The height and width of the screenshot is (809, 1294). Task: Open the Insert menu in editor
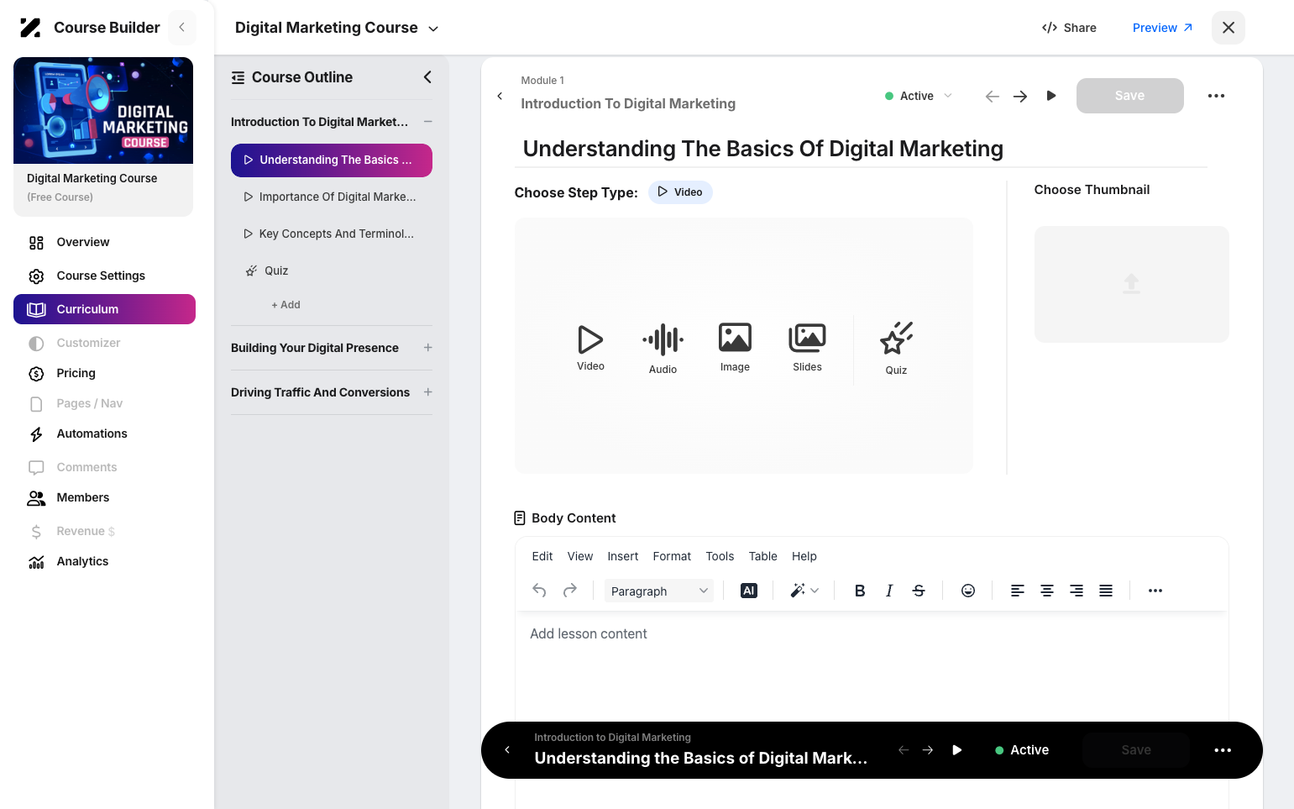point(622,556)
